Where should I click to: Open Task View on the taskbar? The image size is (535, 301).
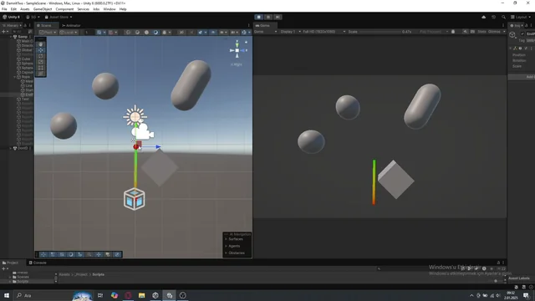click(100, 295)
